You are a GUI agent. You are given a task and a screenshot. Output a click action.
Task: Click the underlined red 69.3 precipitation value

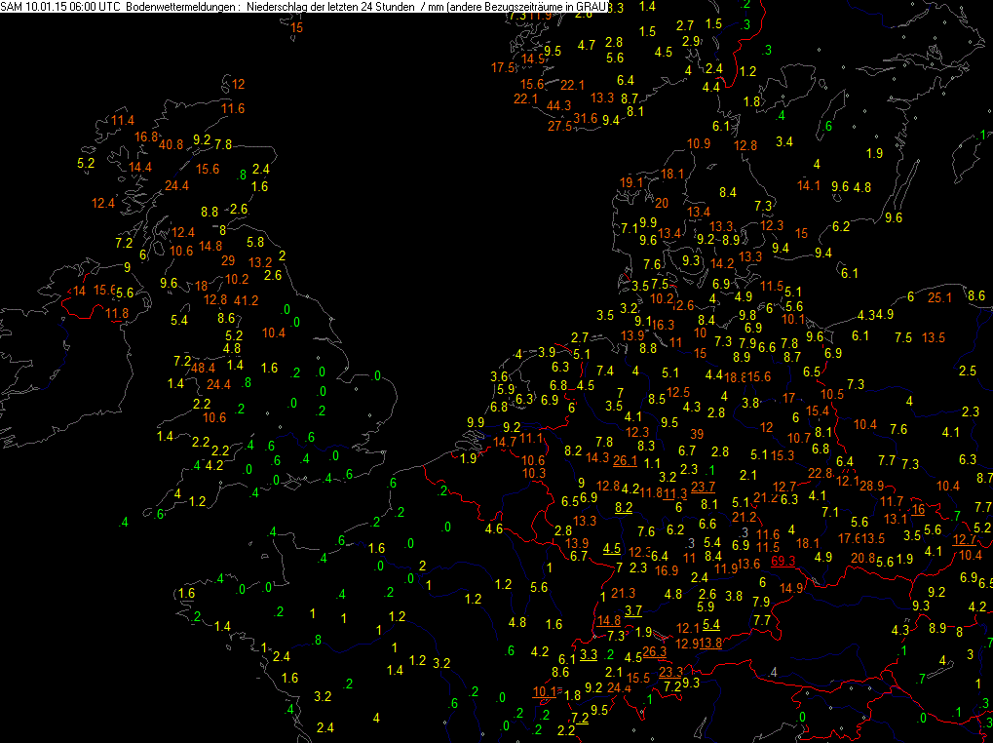(783, 562)
